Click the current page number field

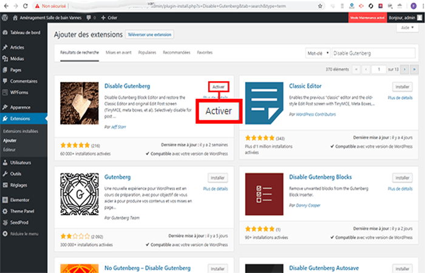(379, 69)
